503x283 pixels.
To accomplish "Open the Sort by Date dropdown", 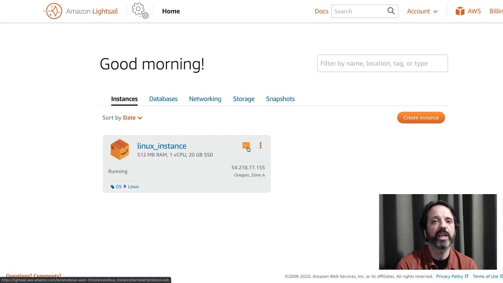I will 132,118.
